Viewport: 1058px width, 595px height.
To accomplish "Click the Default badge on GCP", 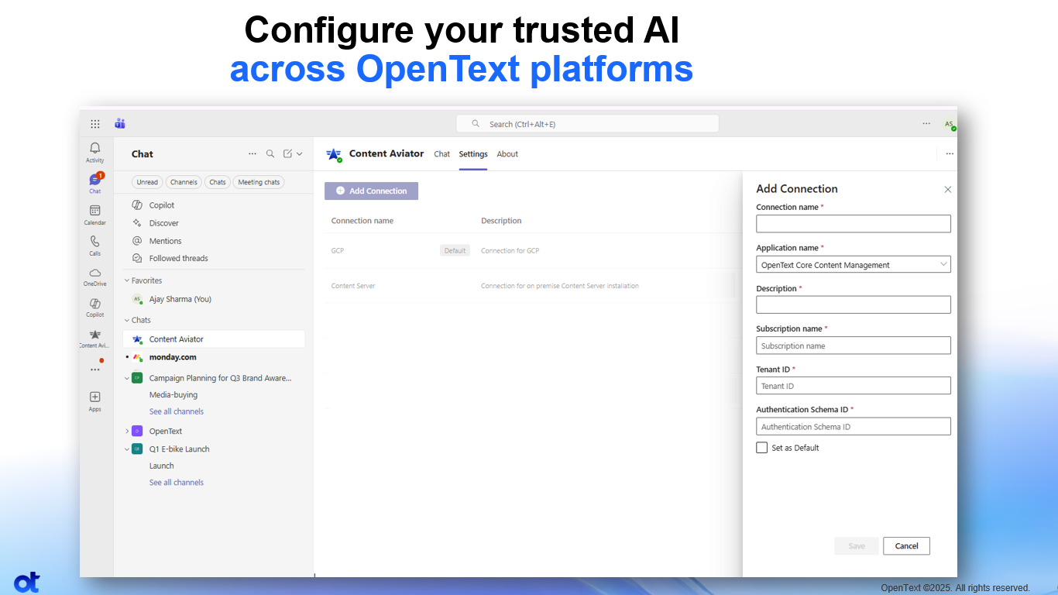I will tap(455, 250).
